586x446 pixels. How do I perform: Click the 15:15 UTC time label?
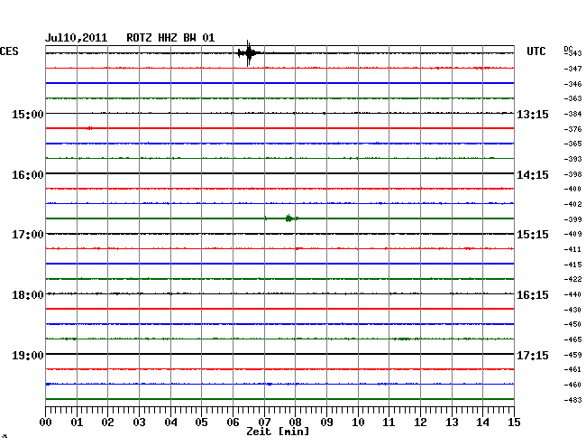533,235
